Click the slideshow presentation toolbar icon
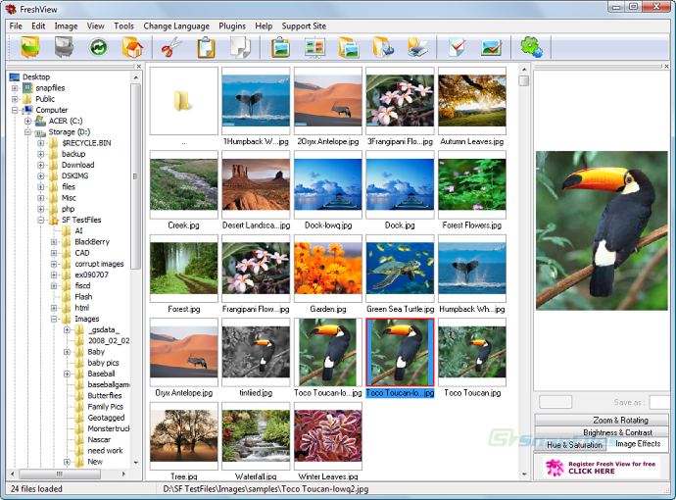This screenshot has height=500, width=676. tap(314, 47)
